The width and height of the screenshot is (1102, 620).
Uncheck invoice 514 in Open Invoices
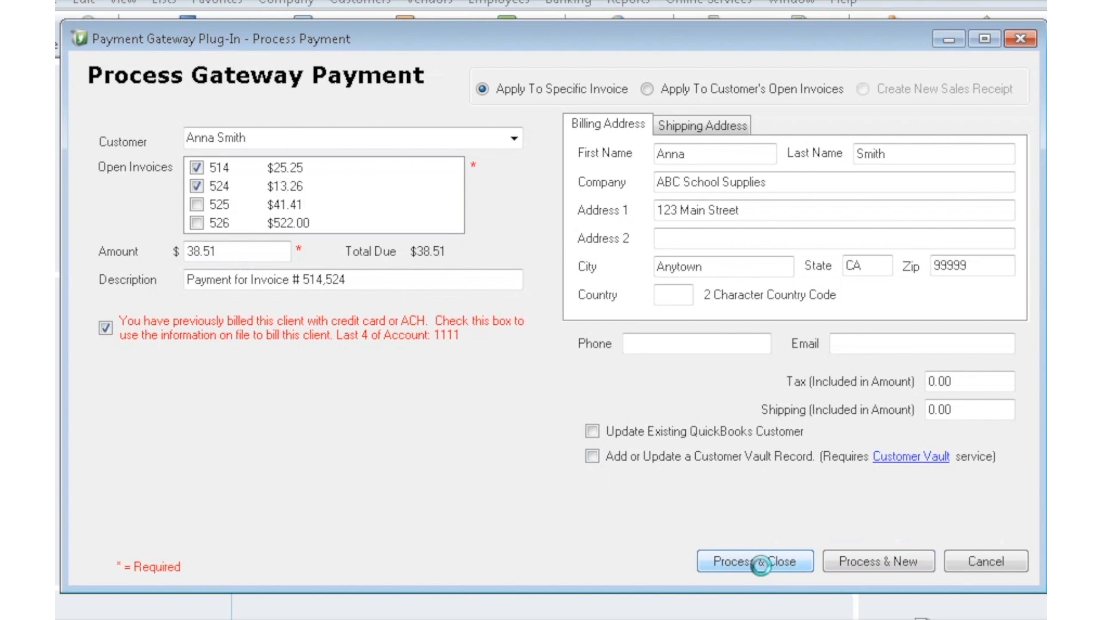click(197, 167)
